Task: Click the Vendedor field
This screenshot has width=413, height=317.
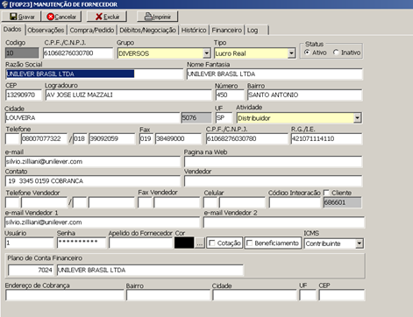Action: point(274,181)
